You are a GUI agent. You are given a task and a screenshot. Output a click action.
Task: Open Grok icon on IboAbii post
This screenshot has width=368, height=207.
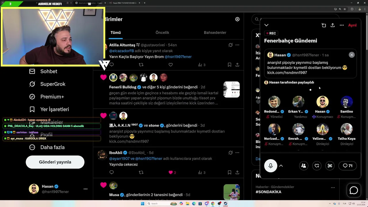click(x=230, y=153)
